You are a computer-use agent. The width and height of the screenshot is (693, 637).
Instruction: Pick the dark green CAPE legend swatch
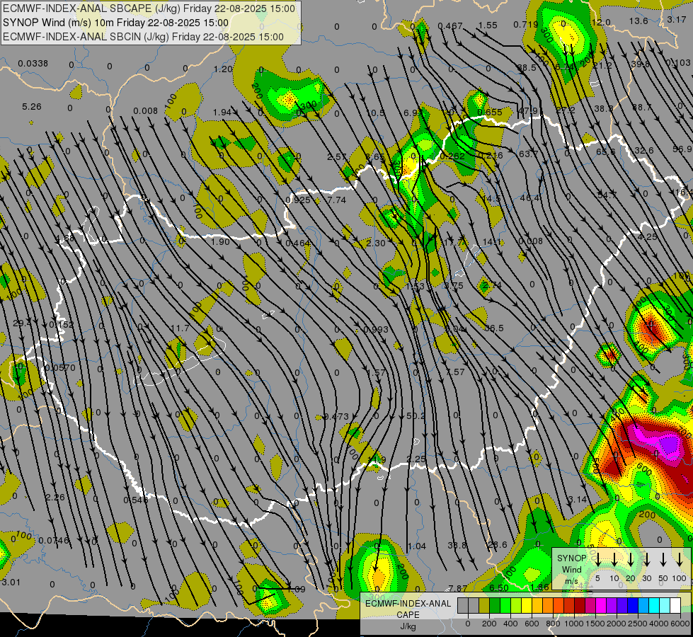point(495,605)
